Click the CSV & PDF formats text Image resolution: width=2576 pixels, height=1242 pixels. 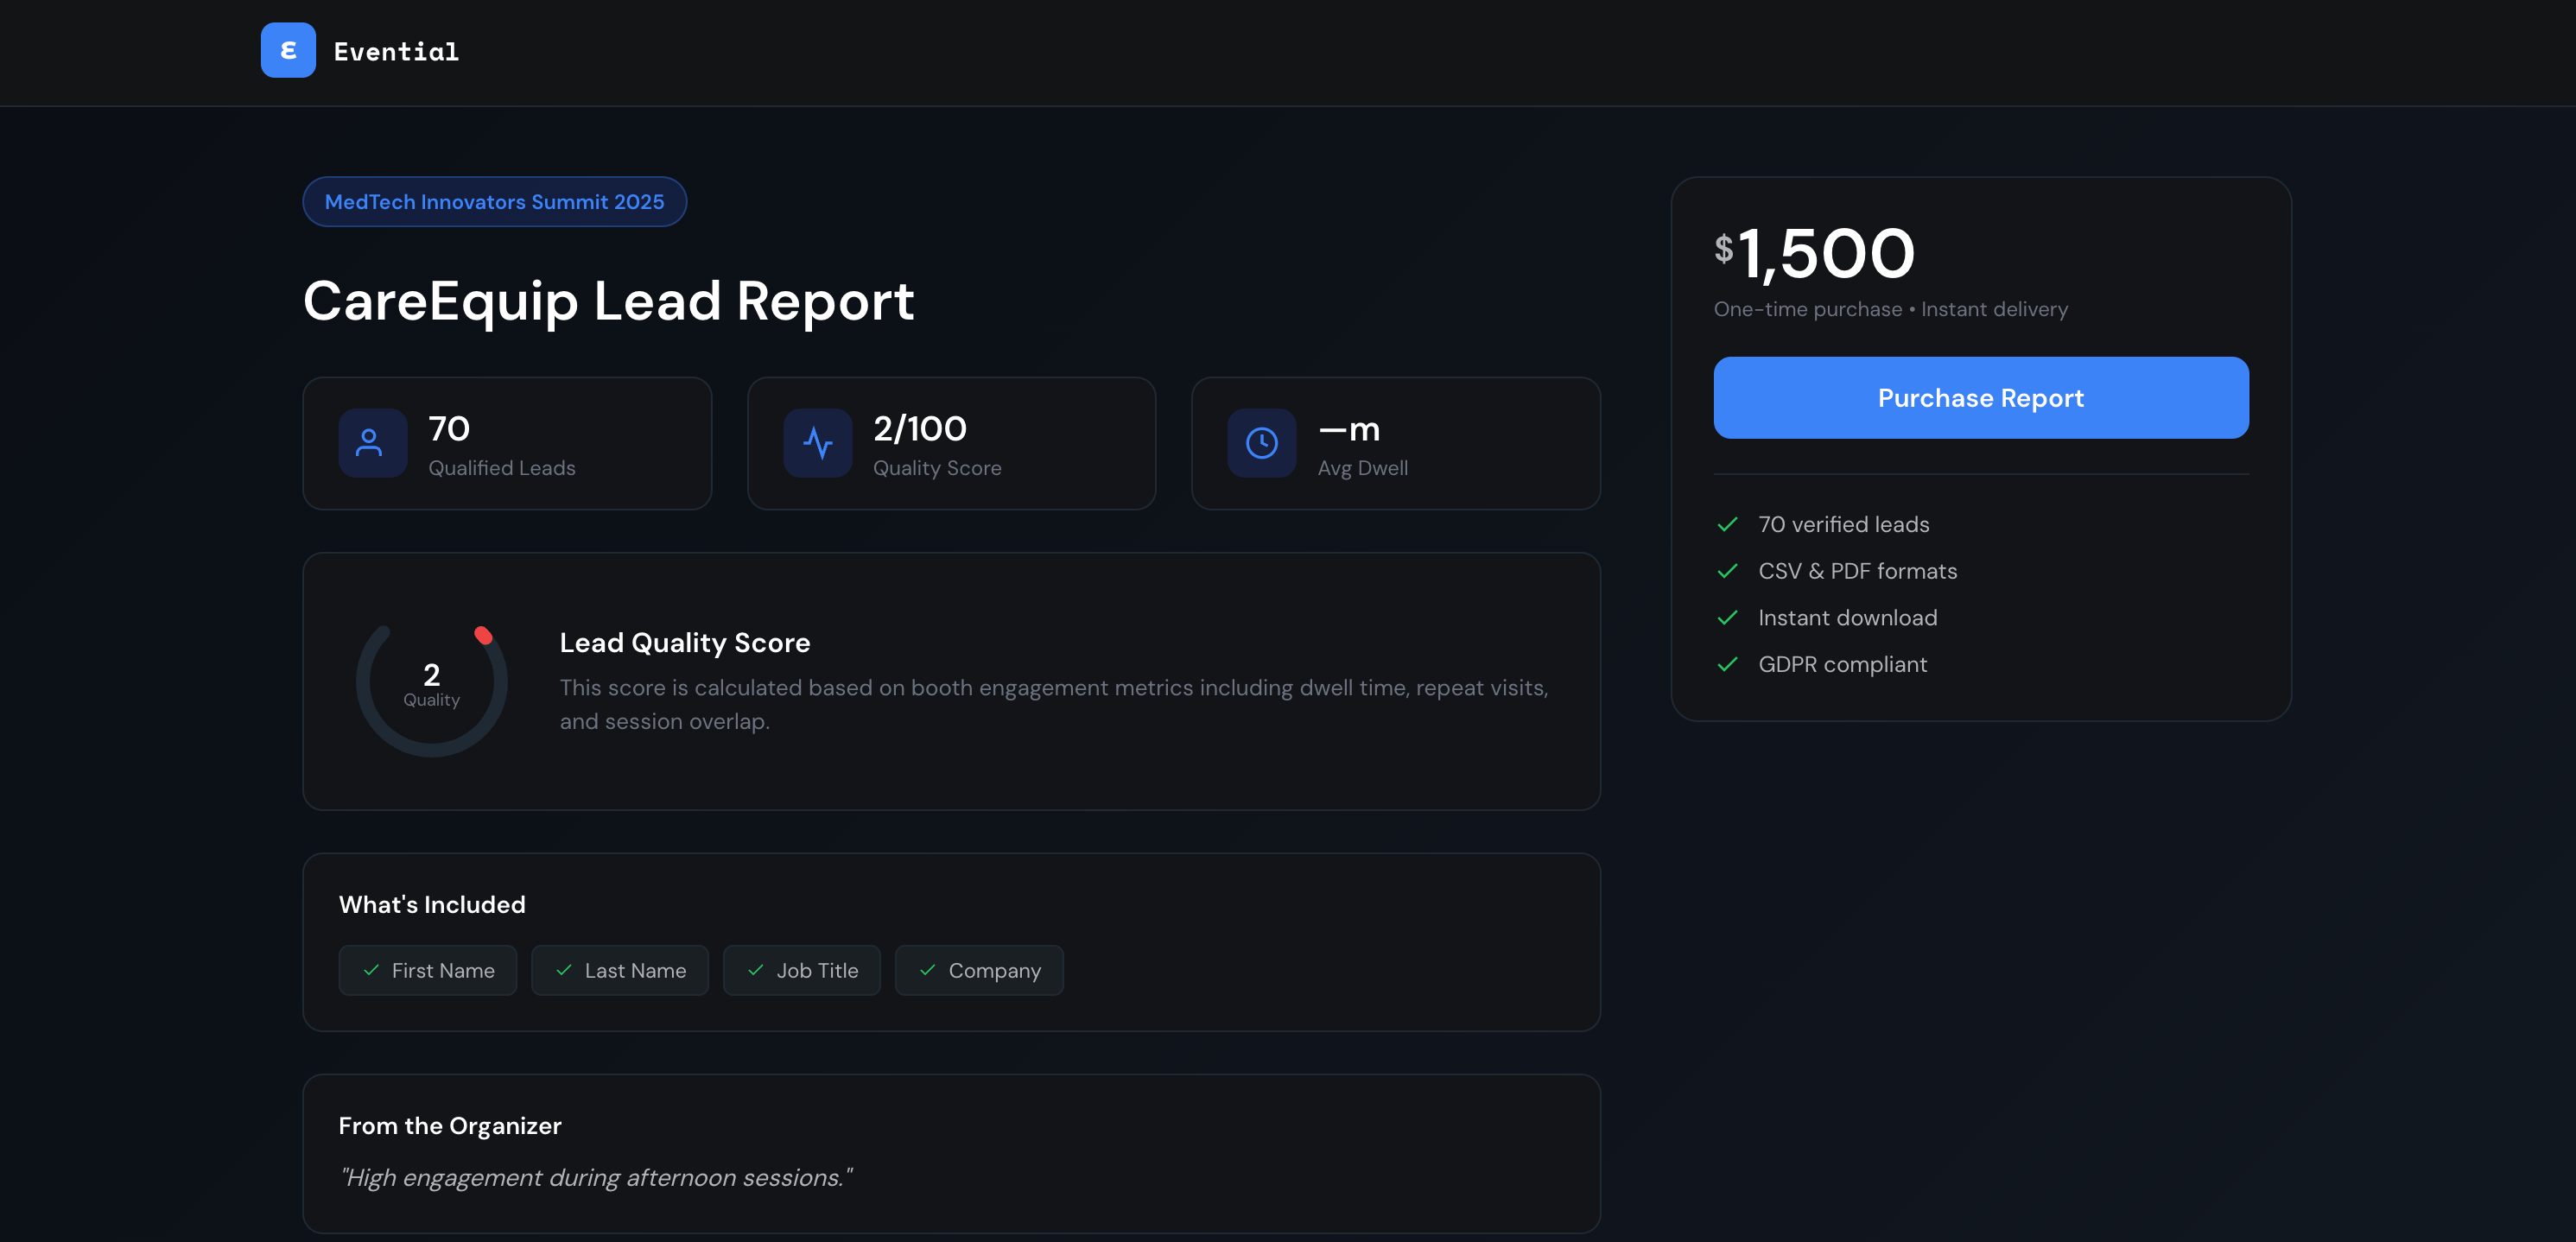[1857, 571]
